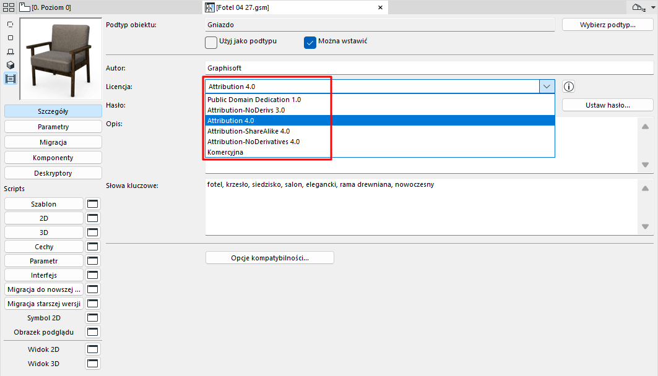Open the window icon next to Widok 2D
The height and width of the screenshot is (376, 658).
pos(92,349)
